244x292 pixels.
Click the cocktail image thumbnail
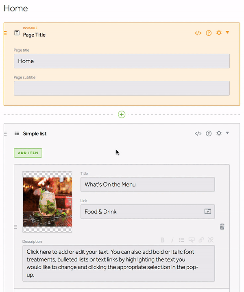click(48, 202)
